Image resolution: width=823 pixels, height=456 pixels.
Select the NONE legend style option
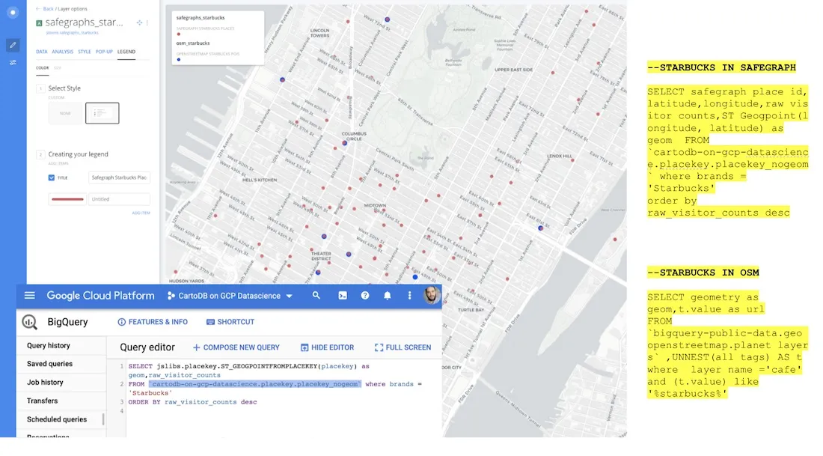65,113
